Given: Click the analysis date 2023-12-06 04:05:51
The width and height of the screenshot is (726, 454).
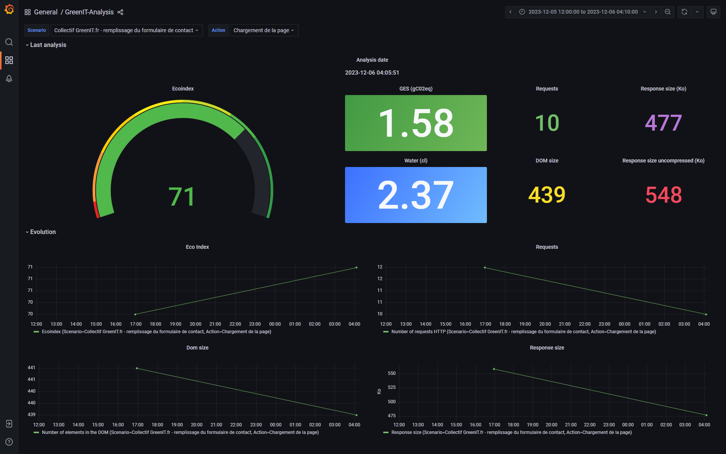Looking at the screenshot, I should (x=372, y=73).
